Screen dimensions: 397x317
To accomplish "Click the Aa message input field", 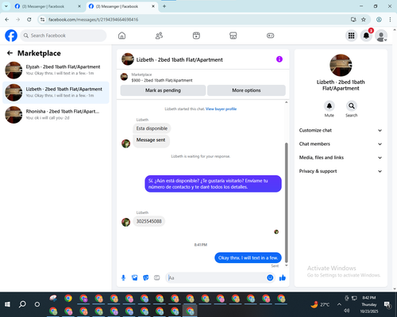I will click(217, 277).
